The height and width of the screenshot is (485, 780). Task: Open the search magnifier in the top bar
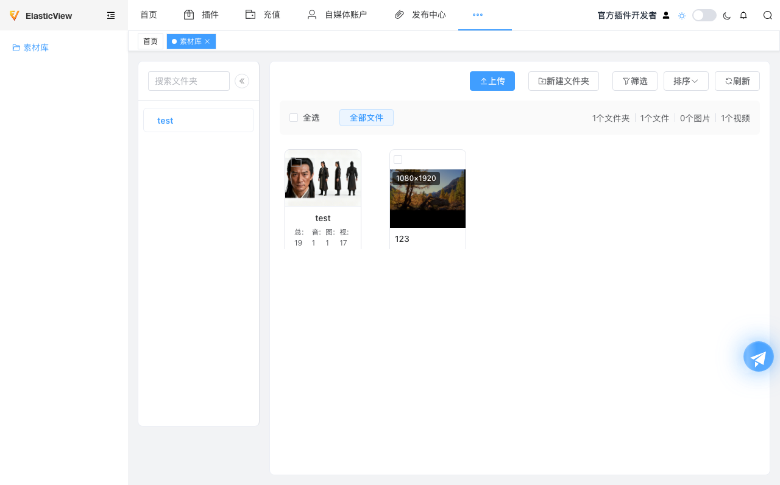(x=767, y=15)
